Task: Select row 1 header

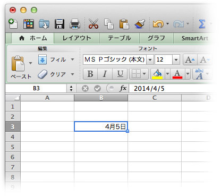Action: [13, 106]
